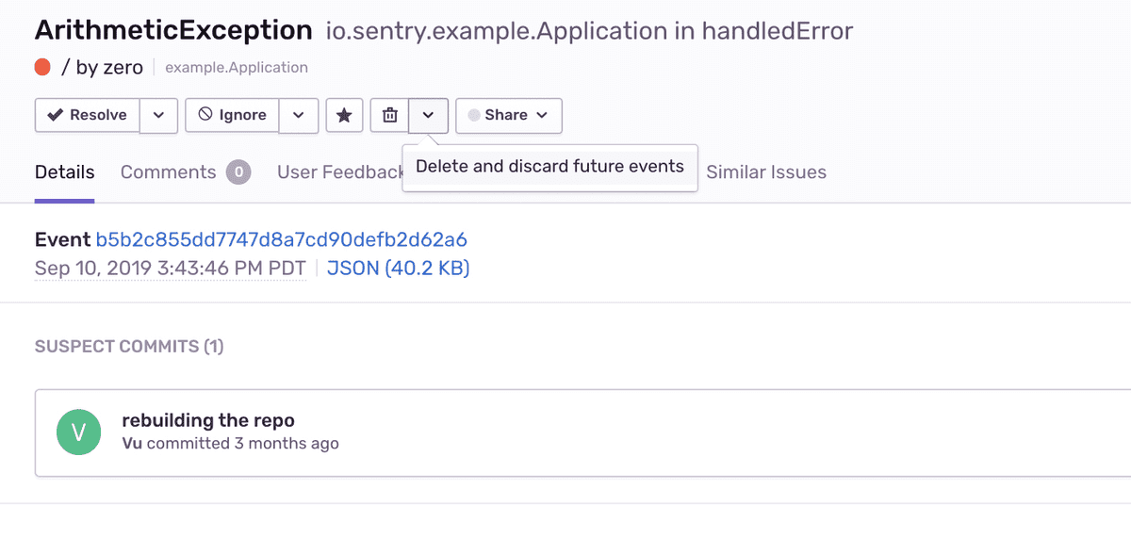Go to the User Feedback tab
This screenshot has height=538, width=1131.
click(x=340, y=172)
